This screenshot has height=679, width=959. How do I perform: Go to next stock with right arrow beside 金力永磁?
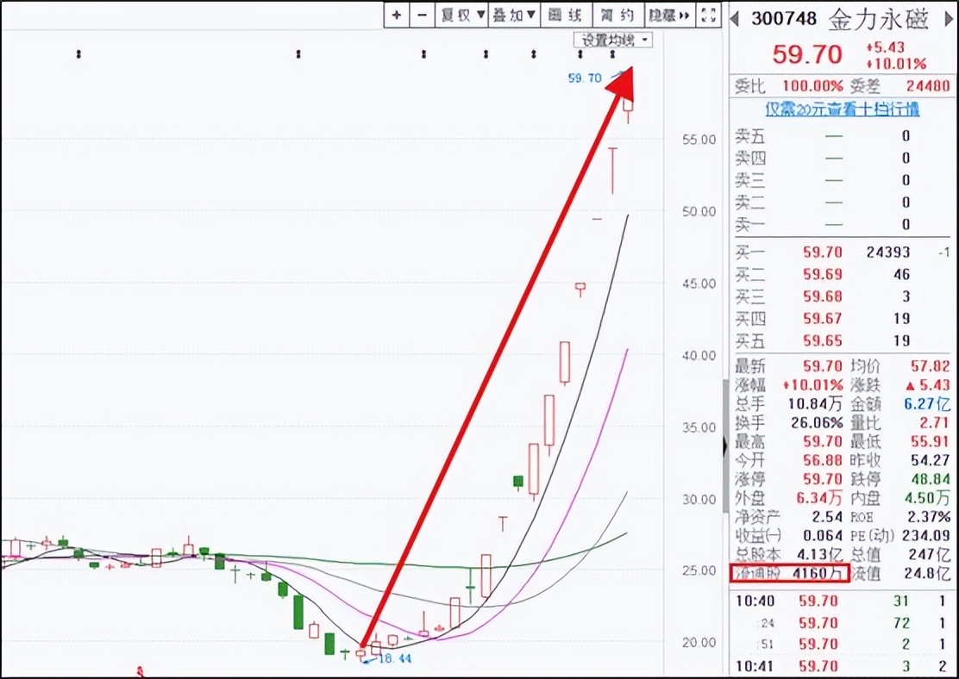click(x=949, y=16)
